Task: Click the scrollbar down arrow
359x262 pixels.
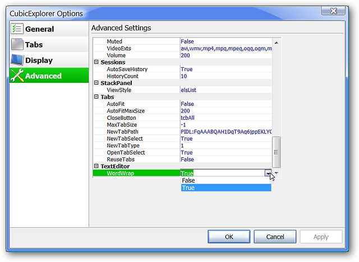Action: 277,173
